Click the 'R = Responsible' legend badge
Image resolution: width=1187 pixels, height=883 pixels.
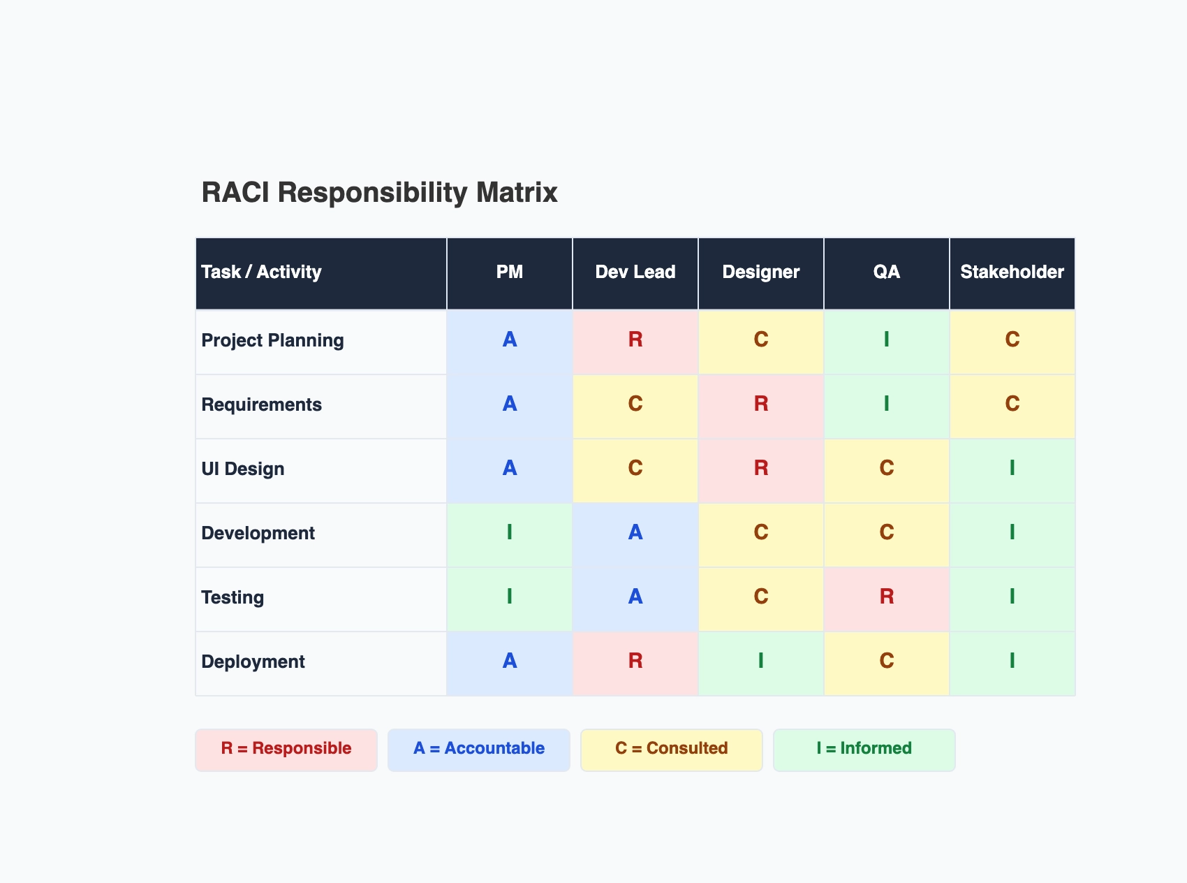pyautogui.click(x=286, y=749)
